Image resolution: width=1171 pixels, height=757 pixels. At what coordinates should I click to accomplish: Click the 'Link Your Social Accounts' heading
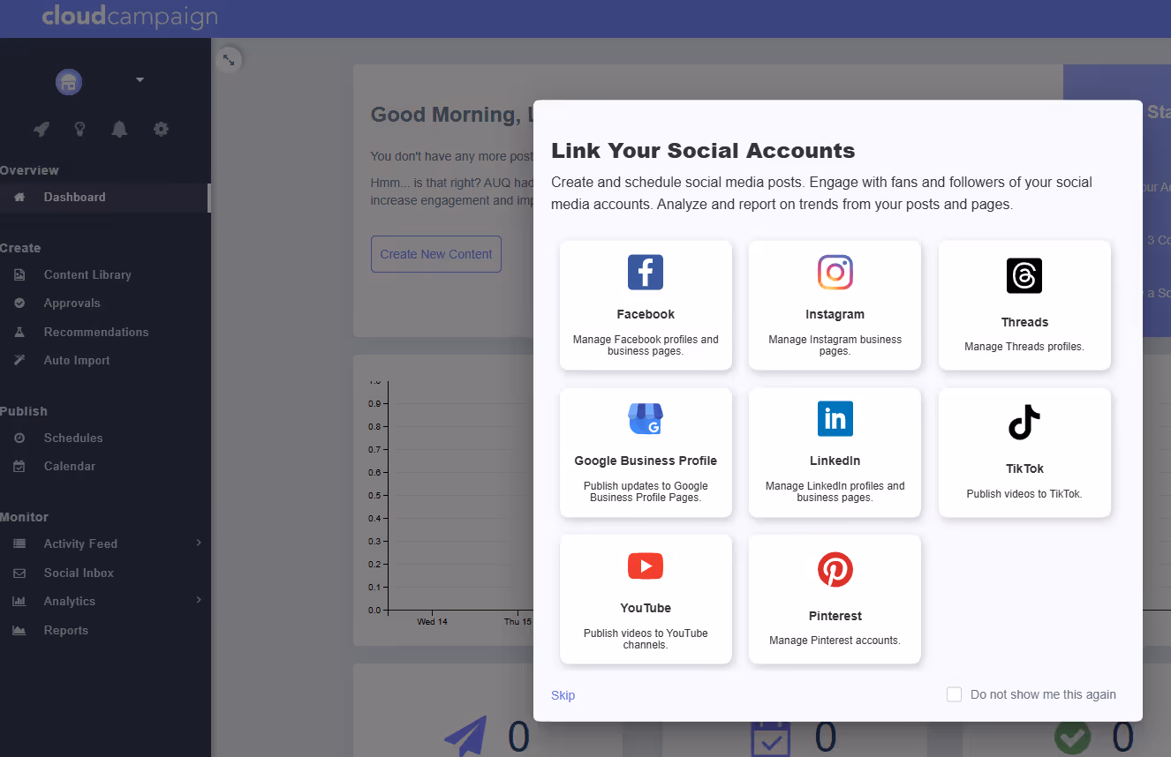tap(703, 151)
